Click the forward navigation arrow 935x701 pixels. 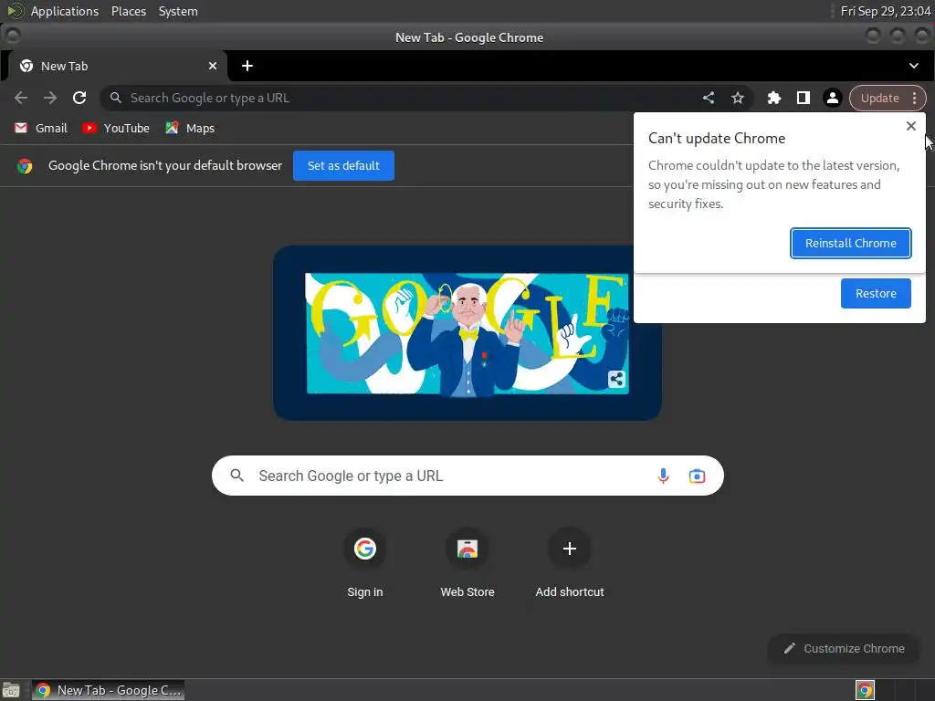[x=50, y=98]
